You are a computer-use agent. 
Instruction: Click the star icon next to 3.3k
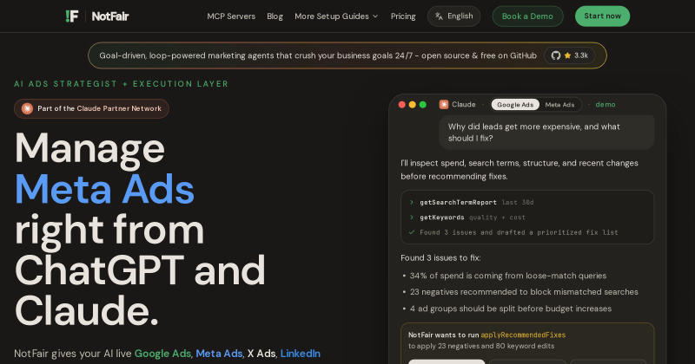click(x=567, y=55)
